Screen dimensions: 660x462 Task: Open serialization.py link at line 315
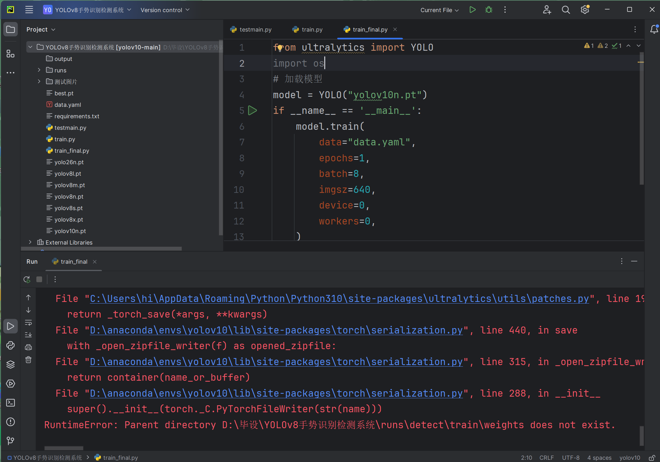pos(276,362)
